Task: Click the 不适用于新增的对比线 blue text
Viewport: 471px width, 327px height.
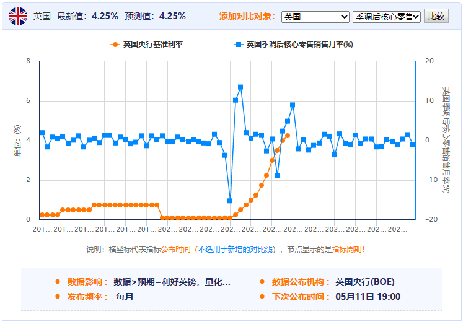Action: click(x=235, y=250)
